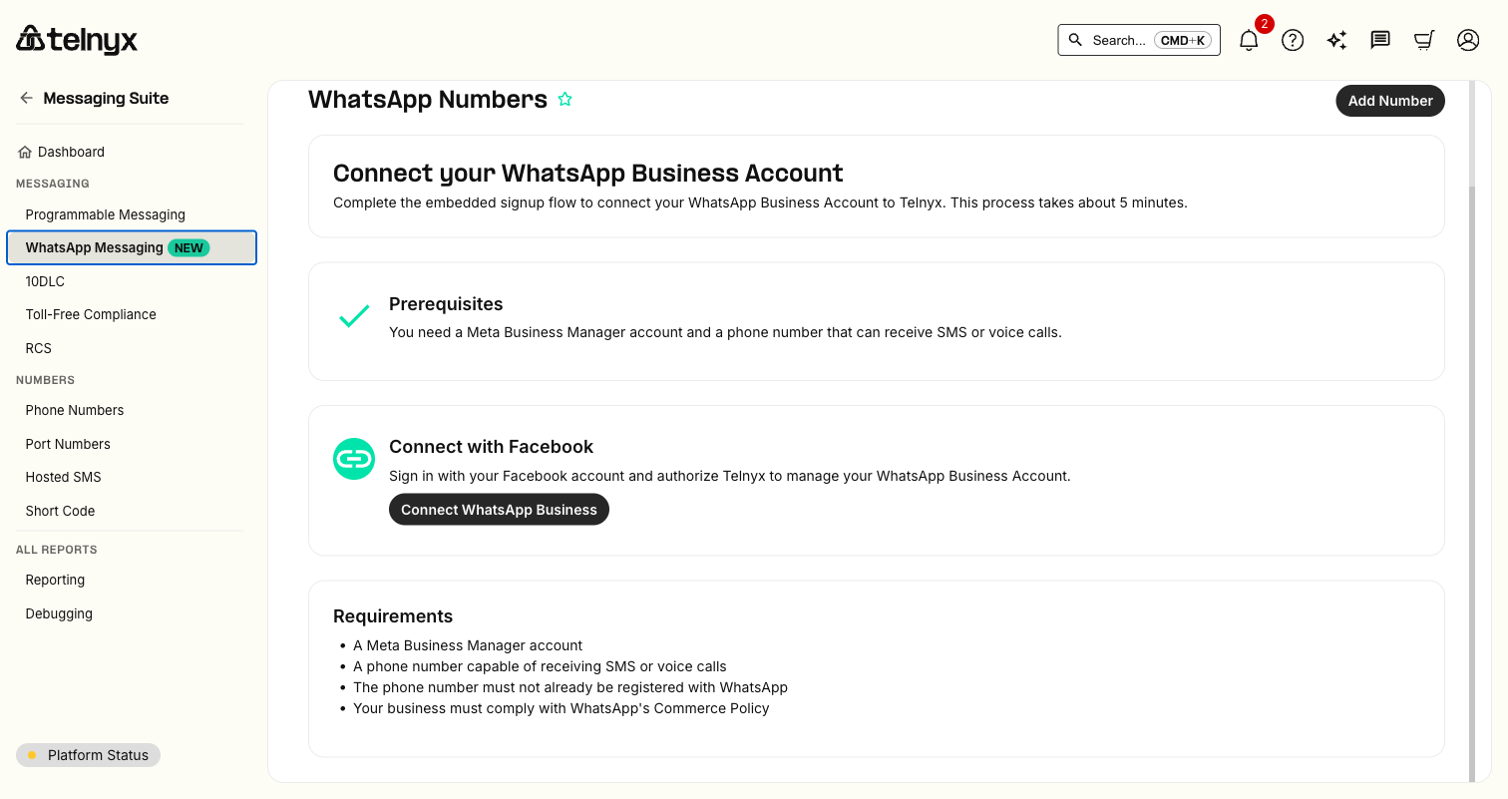The height and width of the screenshot is (799, 1508).
Task: Open the notifications bell
Action: 1249,40
